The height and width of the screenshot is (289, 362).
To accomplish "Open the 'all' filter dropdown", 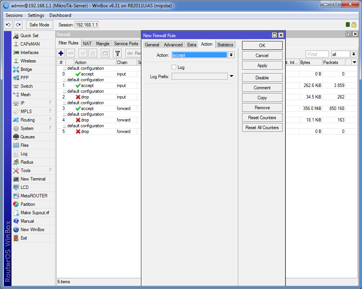I will pyautogui.click(x=354, y=54).
